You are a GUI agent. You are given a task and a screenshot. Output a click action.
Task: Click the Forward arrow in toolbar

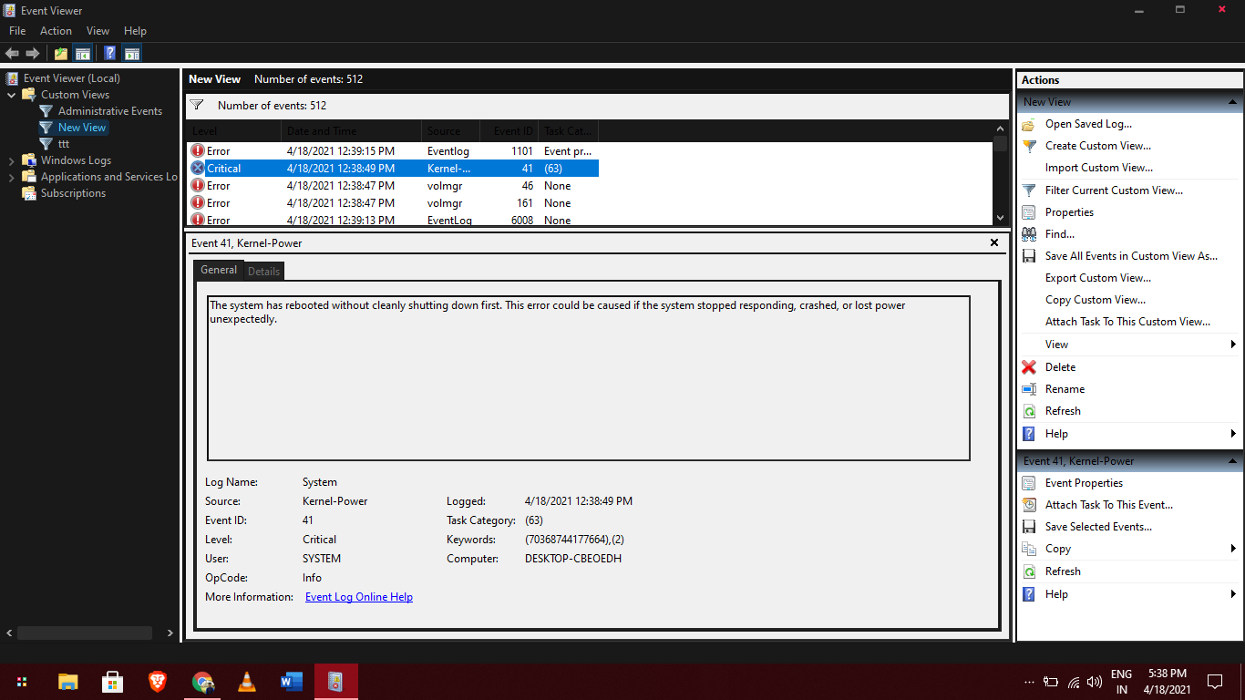[x=33, y=54]
